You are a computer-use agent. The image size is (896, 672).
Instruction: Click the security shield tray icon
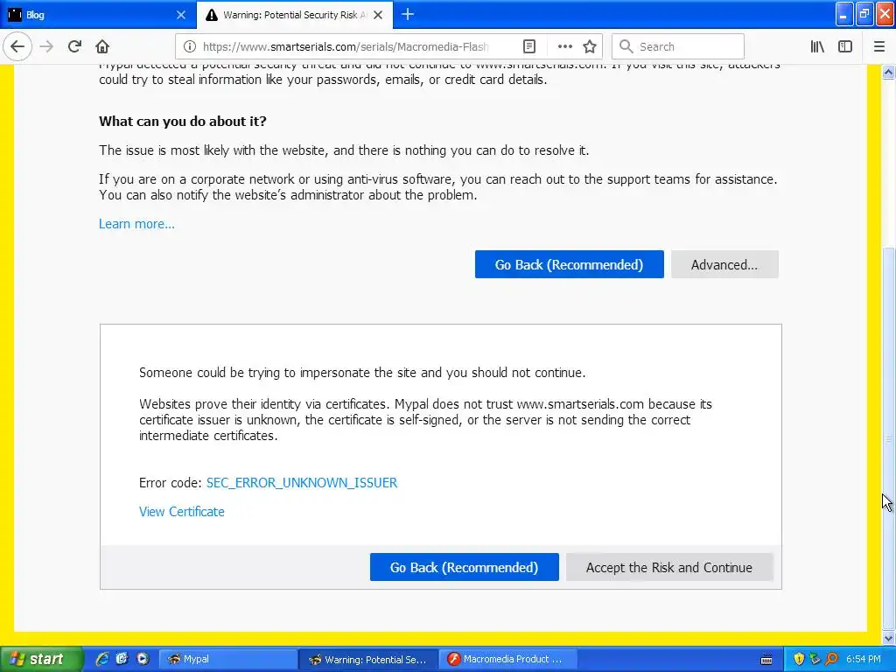pyautogui.click(x=799, y=660)
